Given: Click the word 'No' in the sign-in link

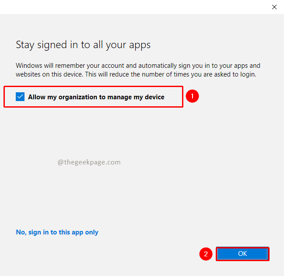Looking at the screenshot, I should [x=21, y=232].
